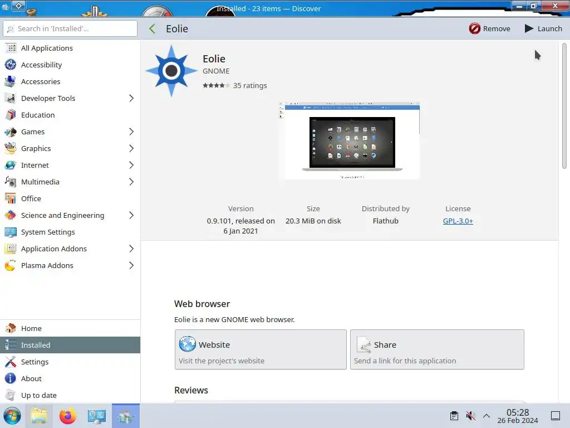Screen dimensions: 570x428
Task: Open the Settings page label
Action: point(35,362)
